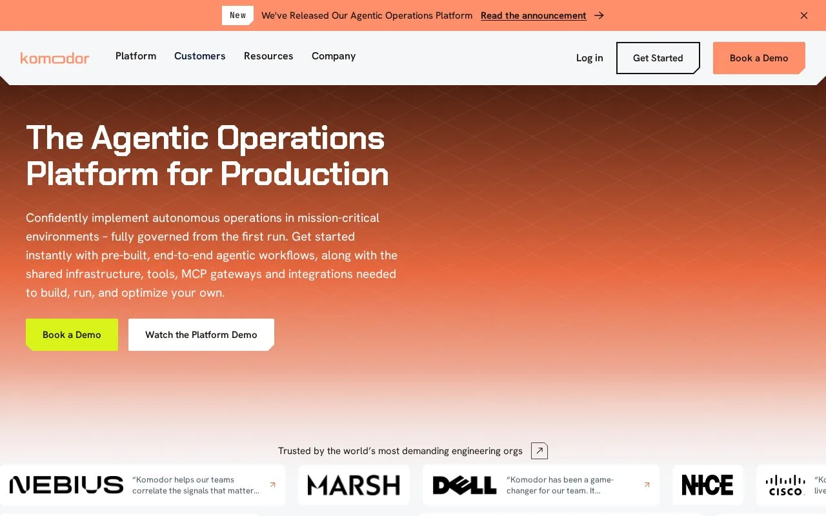The height and width of the screenshot is (516, 826).
Task: Click Watch the Platform Demo button
Action: [201, 335]
